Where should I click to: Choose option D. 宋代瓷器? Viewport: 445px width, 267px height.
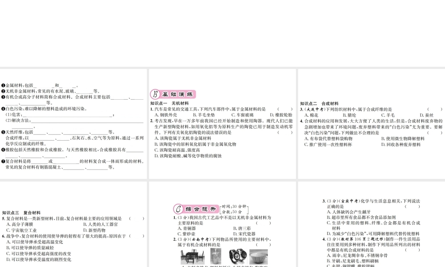(244, 234)
